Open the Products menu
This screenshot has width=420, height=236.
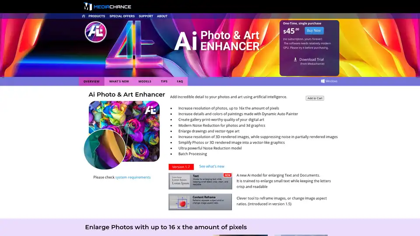coord(97,16)
